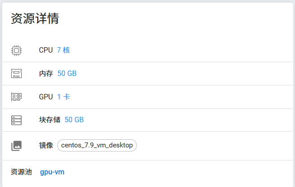Click the 资源池 text label
Screen dimensions: 295x187
click(21, 172)
